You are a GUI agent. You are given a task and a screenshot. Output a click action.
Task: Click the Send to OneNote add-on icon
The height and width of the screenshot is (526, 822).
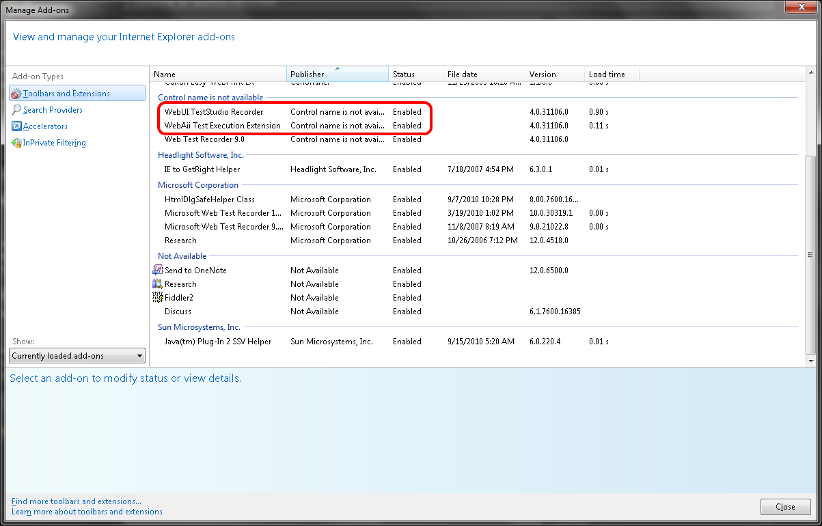tap(158, 271)
